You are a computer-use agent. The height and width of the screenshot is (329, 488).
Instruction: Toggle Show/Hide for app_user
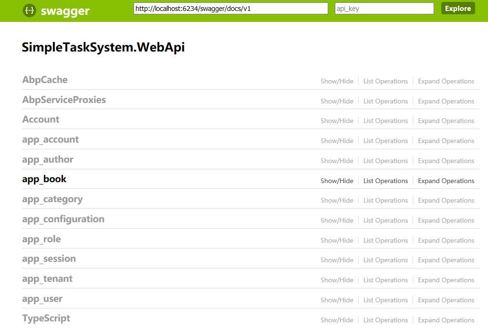337,300
